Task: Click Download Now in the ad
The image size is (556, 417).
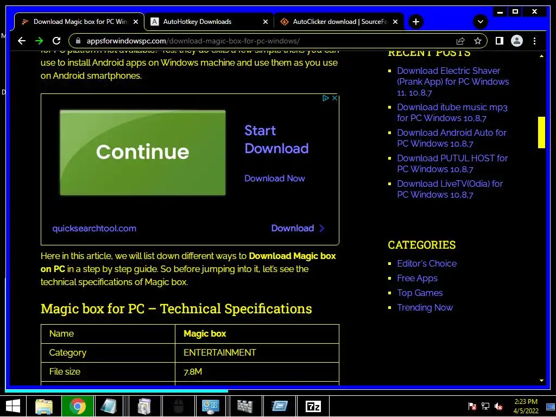Action: 274,178
